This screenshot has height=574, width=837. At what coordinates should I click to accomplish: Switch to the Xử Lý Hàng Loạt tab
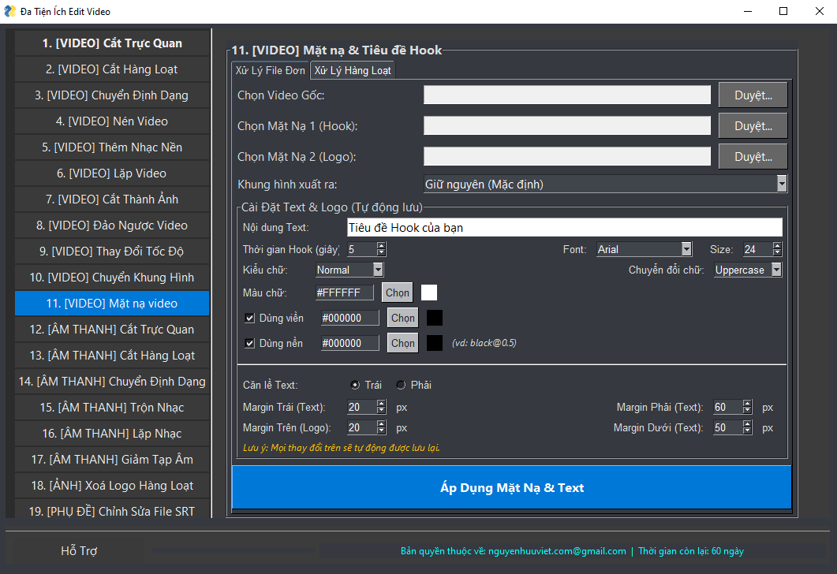click(353, 70)
